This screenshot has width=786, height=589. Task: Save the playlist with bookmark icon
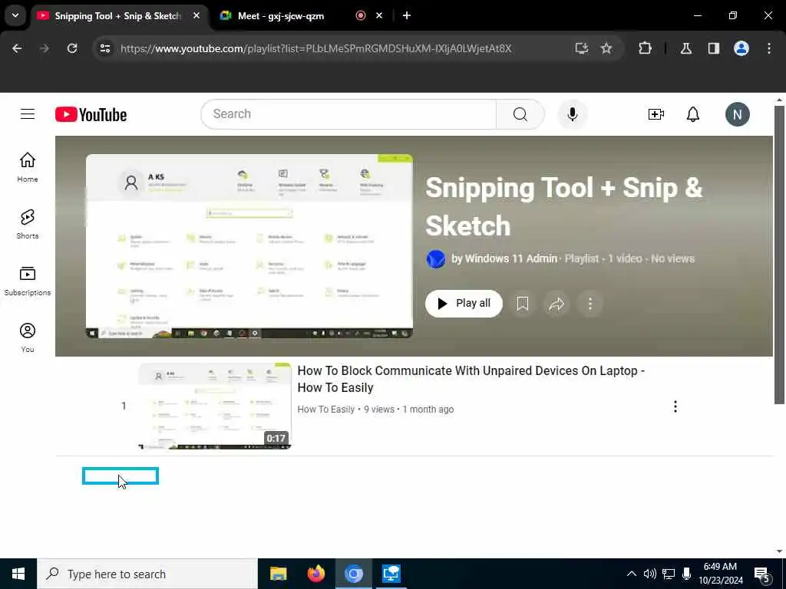click(522, 304)
